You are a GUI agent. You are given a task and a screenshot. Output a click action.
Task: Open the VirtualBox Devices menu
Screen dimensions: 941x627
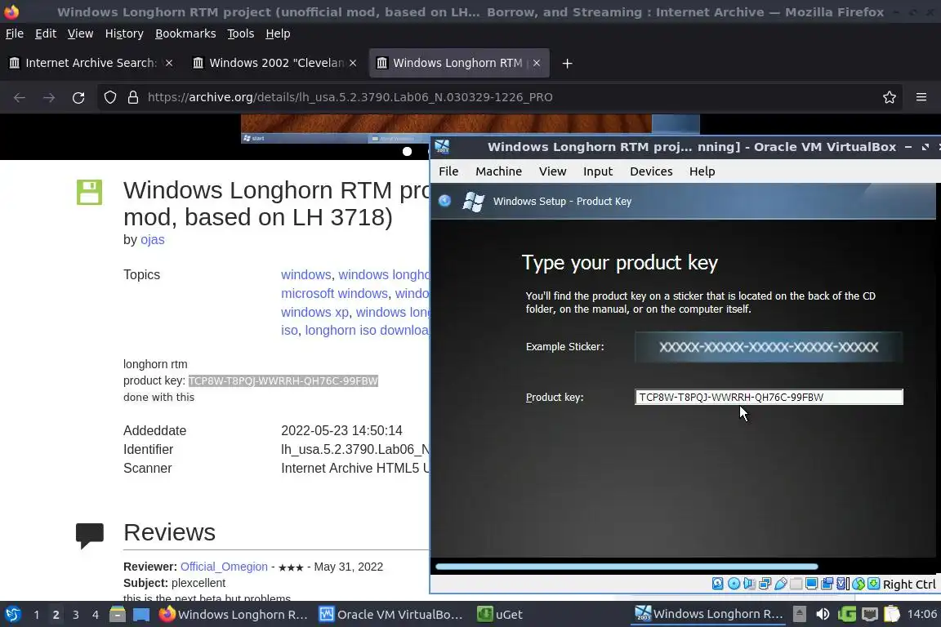(x=651, y=171)
